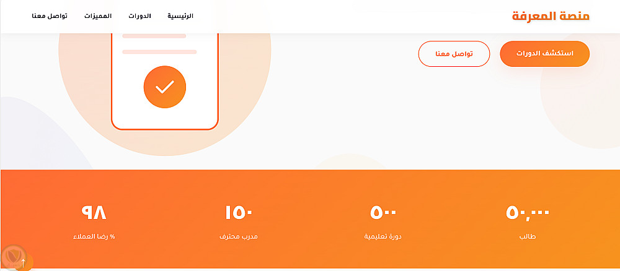Viewport: 620px width, 271px height.
Task: Click the ١٥٠ trainers statistic number
Action: pyautogui.click(x=239, y=213)
